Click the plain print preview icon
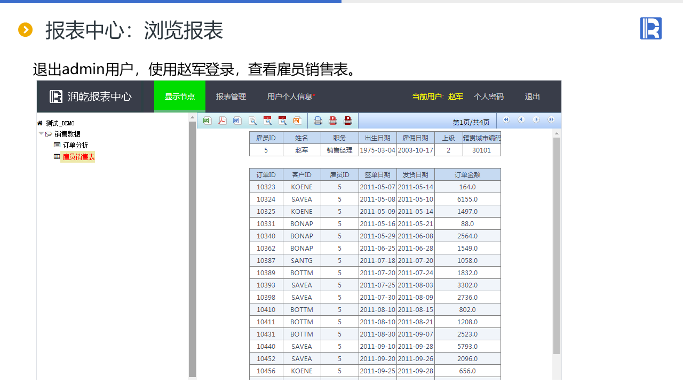The height and width of the screenshot is (384, 683). 253,121
